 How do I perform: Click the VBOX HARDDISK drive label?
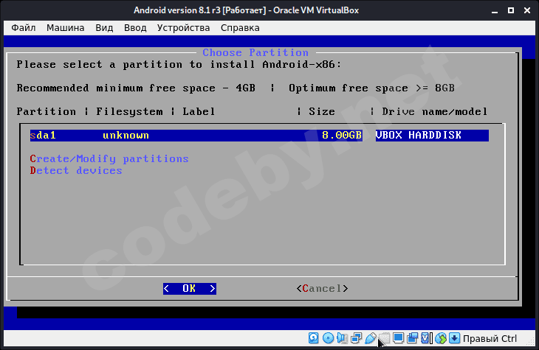point(419,135)
